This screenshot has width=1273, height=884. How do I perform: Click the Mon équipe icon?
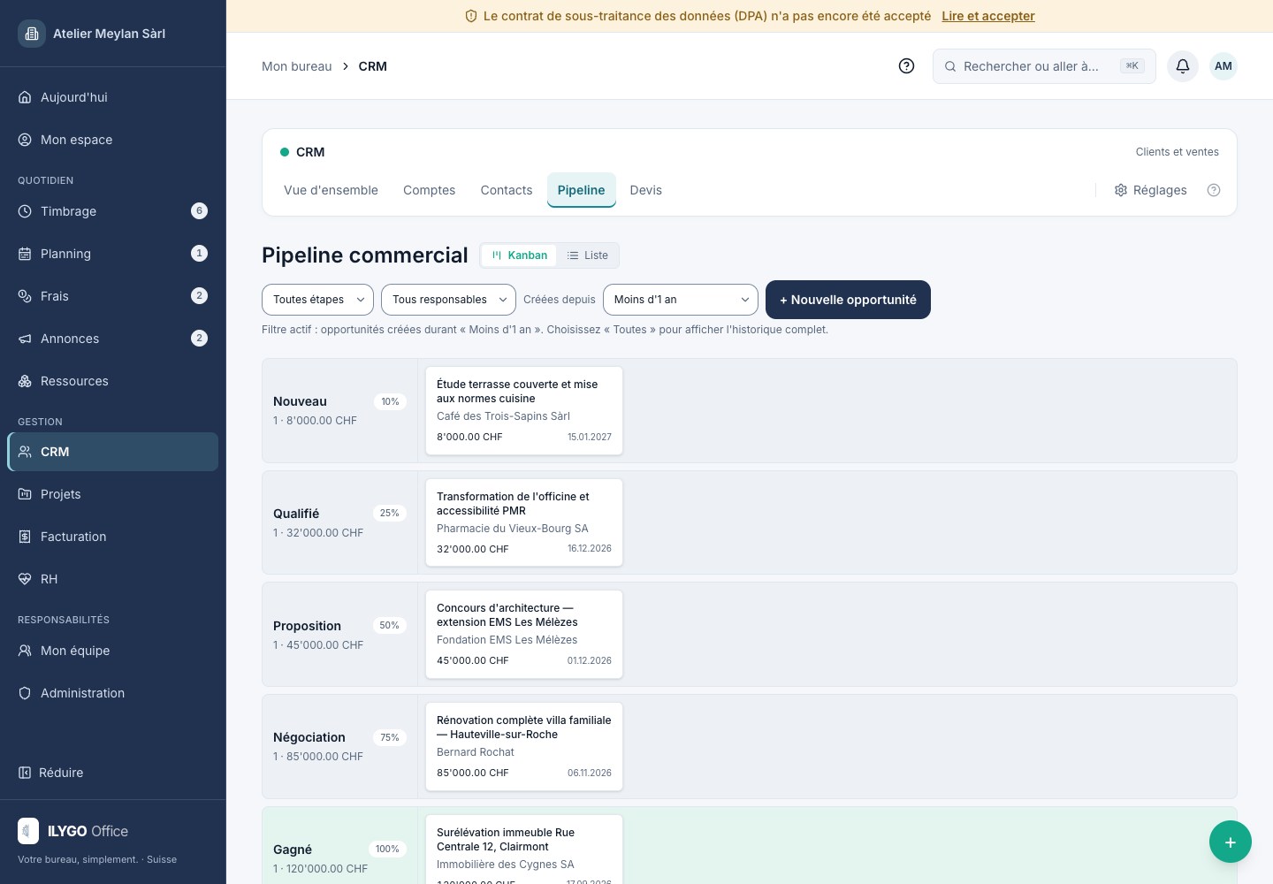pos(25,651)
